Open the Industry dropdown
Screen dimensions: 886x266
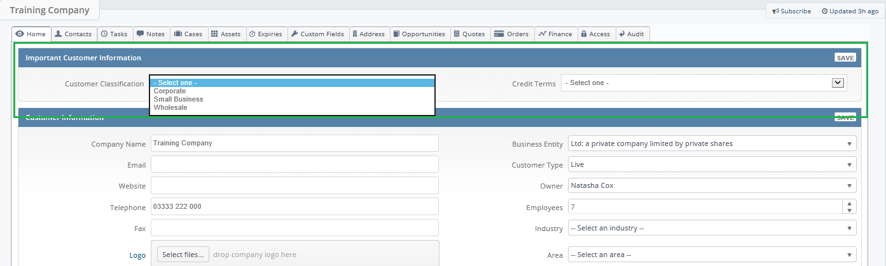pos(712,228)
